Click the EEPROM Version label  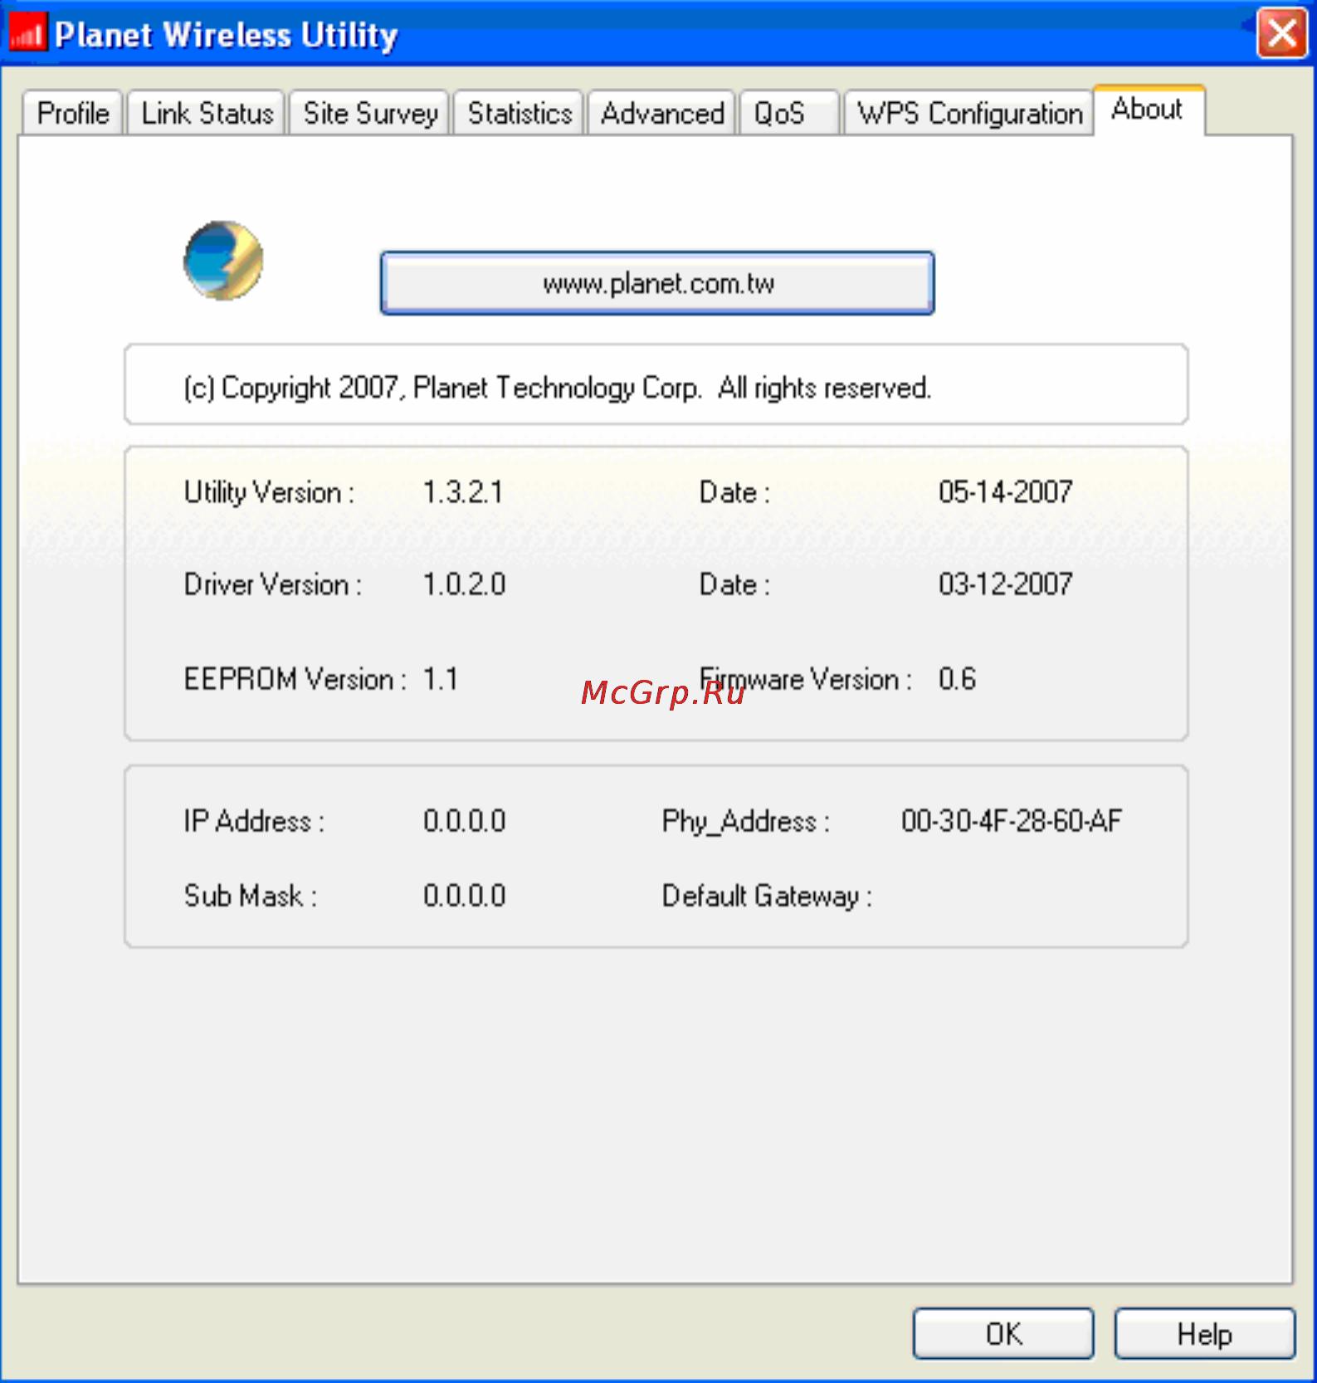295,679
